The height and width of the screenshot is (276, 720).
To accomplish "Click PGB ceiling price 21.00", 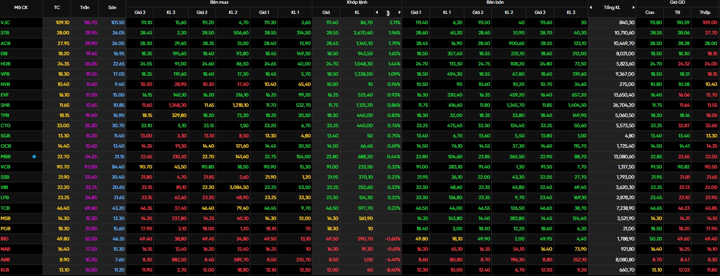I will coord(91,229).
